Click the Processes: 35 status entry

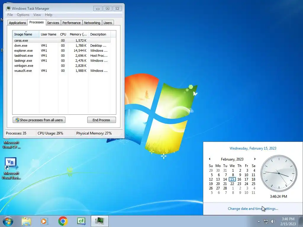tap(16, 133)
